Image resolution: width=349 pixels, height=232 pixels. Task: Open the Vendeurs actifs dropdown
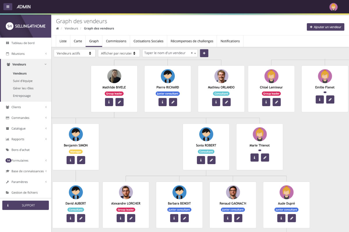click(75, 53)
